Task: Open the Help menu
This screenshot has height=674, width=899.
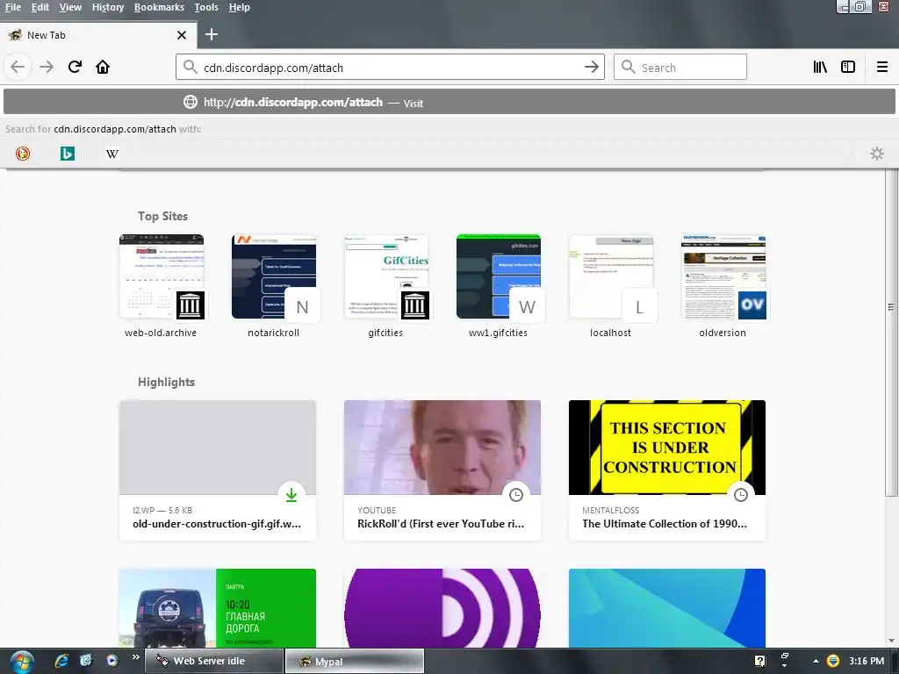Action: click(x=239, y=7)
